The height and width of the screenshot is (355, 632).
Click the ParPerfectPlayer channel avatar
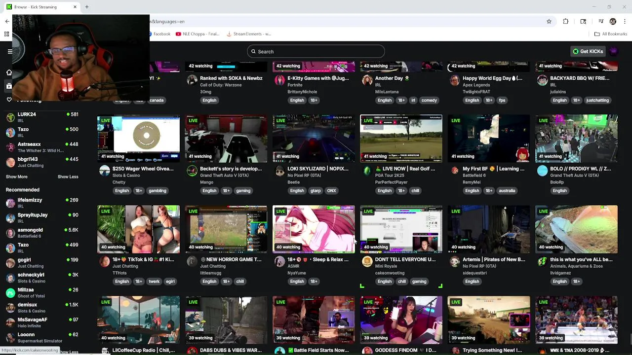(x=367, y=171)
